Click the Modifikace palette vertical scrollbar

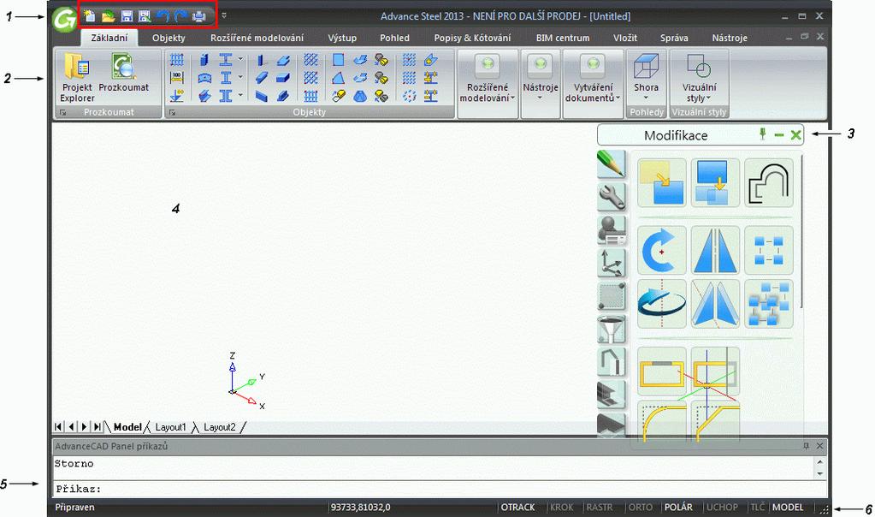802,232
